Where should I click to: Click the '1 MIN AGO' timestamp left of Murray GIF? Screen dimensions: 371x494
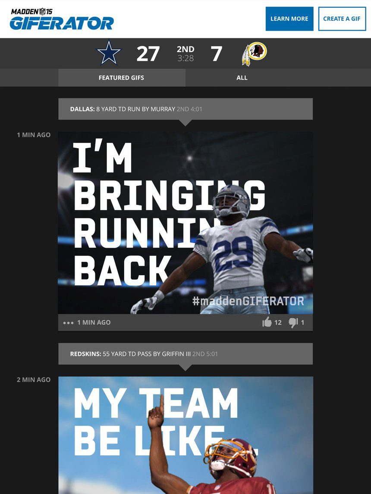pyautogui.click(x=34, y=135)
